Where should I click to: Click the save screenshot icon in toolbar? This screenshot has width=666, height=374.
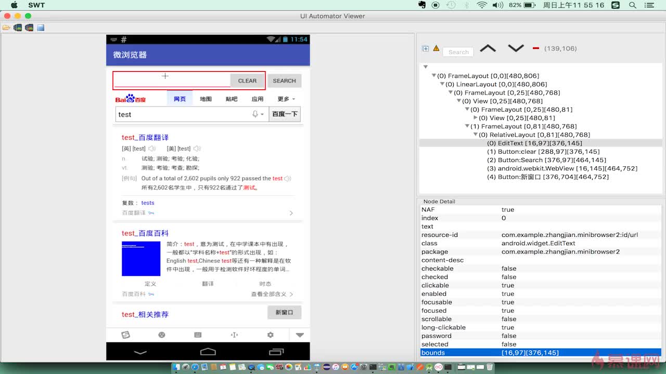[41, 28]
